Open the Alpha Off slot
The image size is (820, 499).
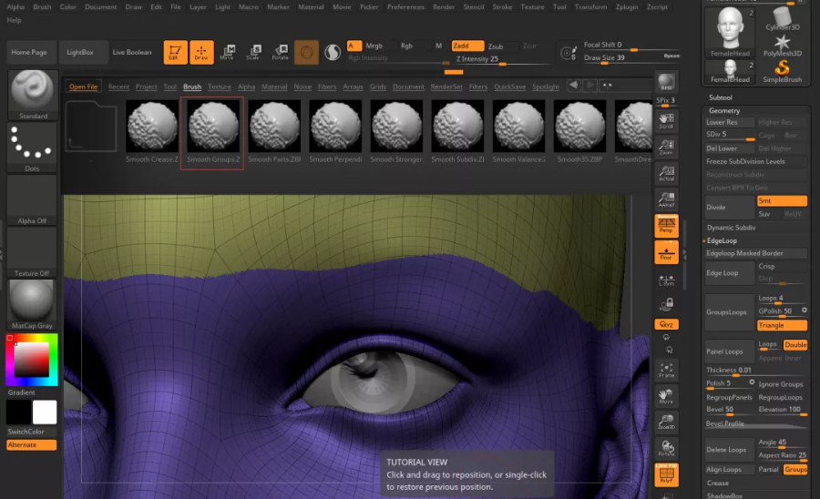click(33, 200)
